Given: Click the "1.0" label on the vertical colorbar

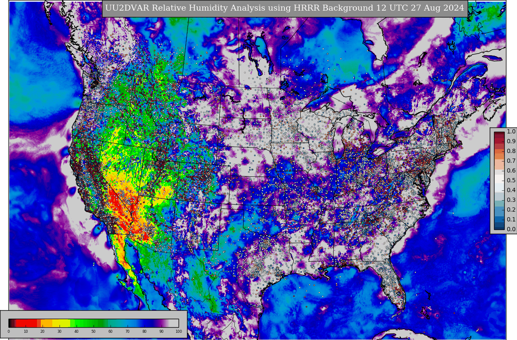Looking at the screenshot, I should click(511, 132).
